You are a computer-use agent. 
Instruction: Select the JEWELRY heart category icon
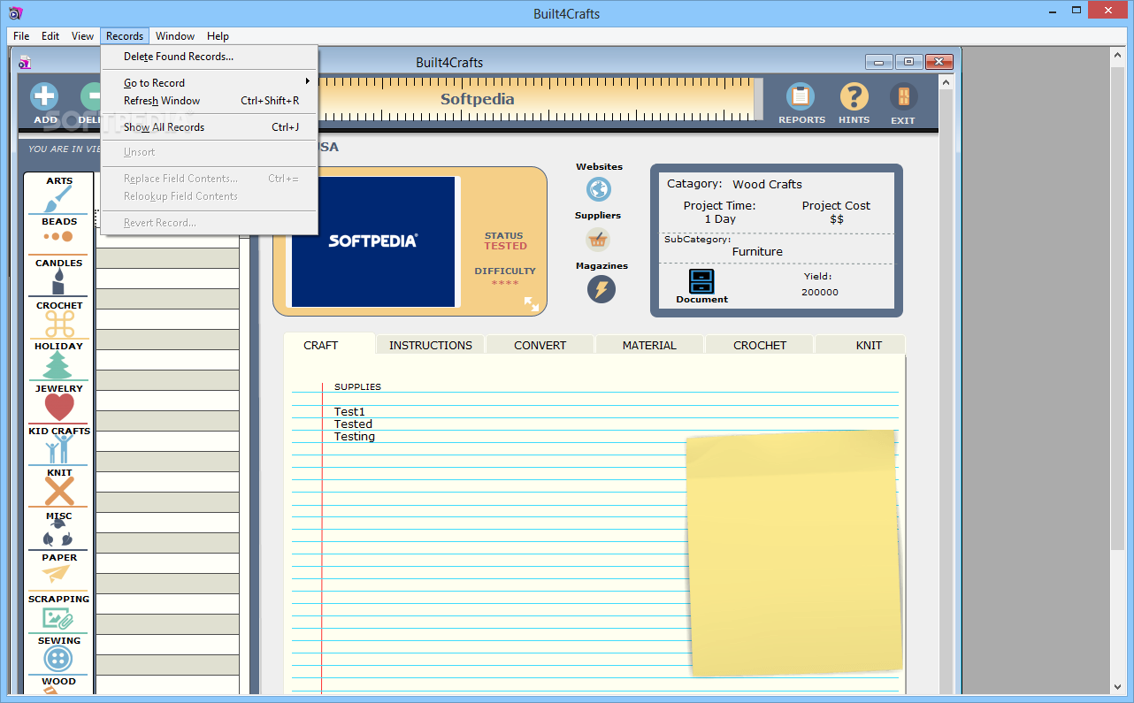click(59, 407)
